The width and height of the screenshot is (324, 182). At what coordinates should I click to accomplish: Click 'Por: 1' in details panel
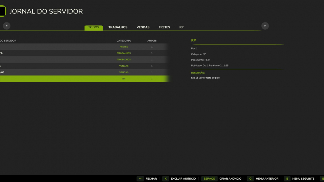pyautogui.click(x=194, y=49)
